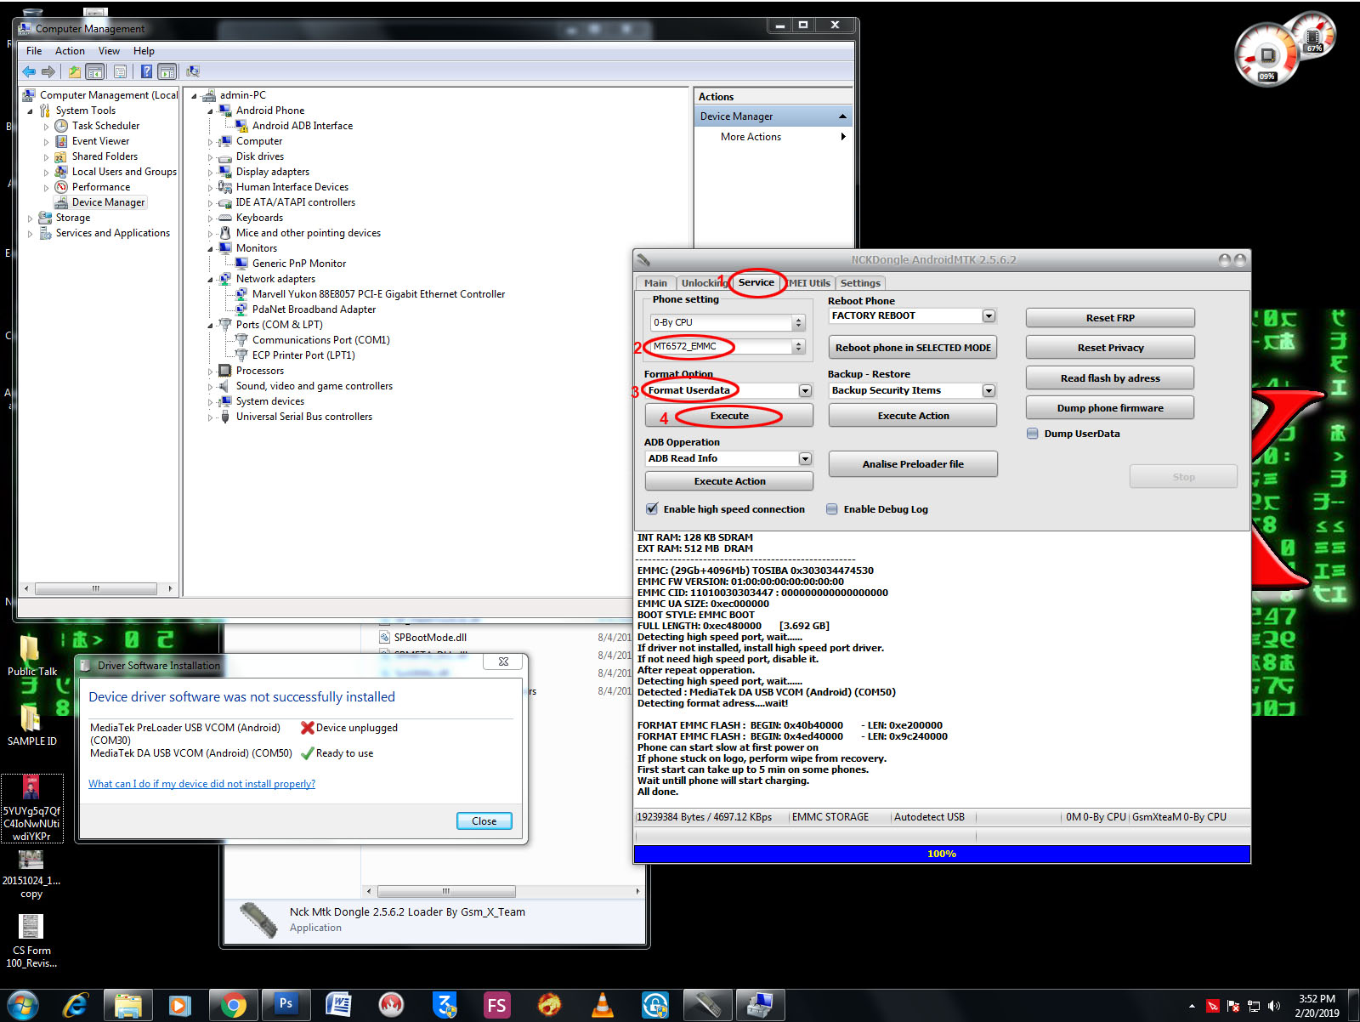
Task: Open the MT6572_EMMC model dropdown
Action: [x=797, y=347]
